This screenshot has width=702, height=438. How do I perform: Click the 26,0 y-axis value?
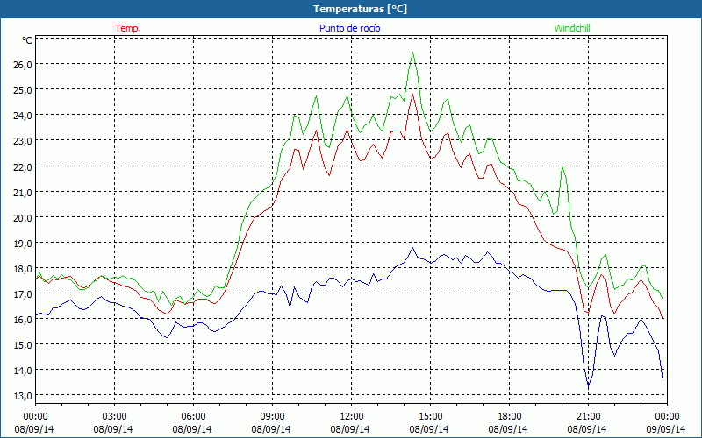23,64
